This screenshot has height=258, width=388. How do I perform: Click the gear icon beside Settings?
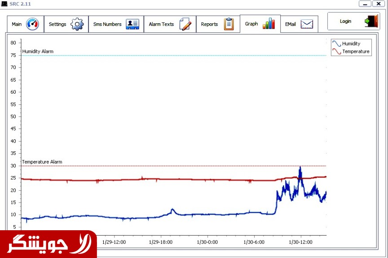(x=77, y=24)
